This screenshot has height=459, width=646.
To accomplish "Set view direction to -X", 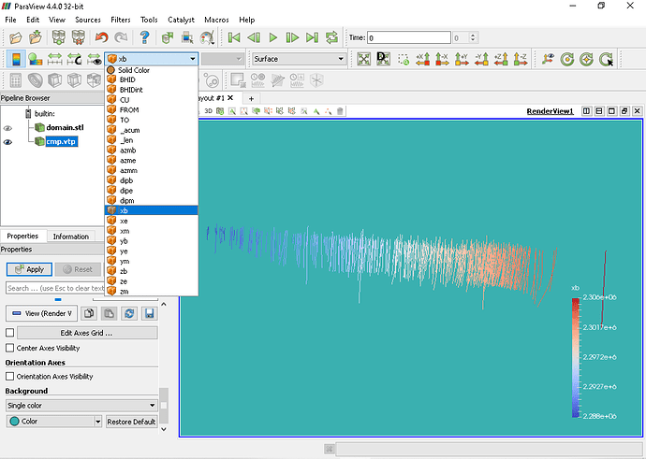I will point(442,59).
